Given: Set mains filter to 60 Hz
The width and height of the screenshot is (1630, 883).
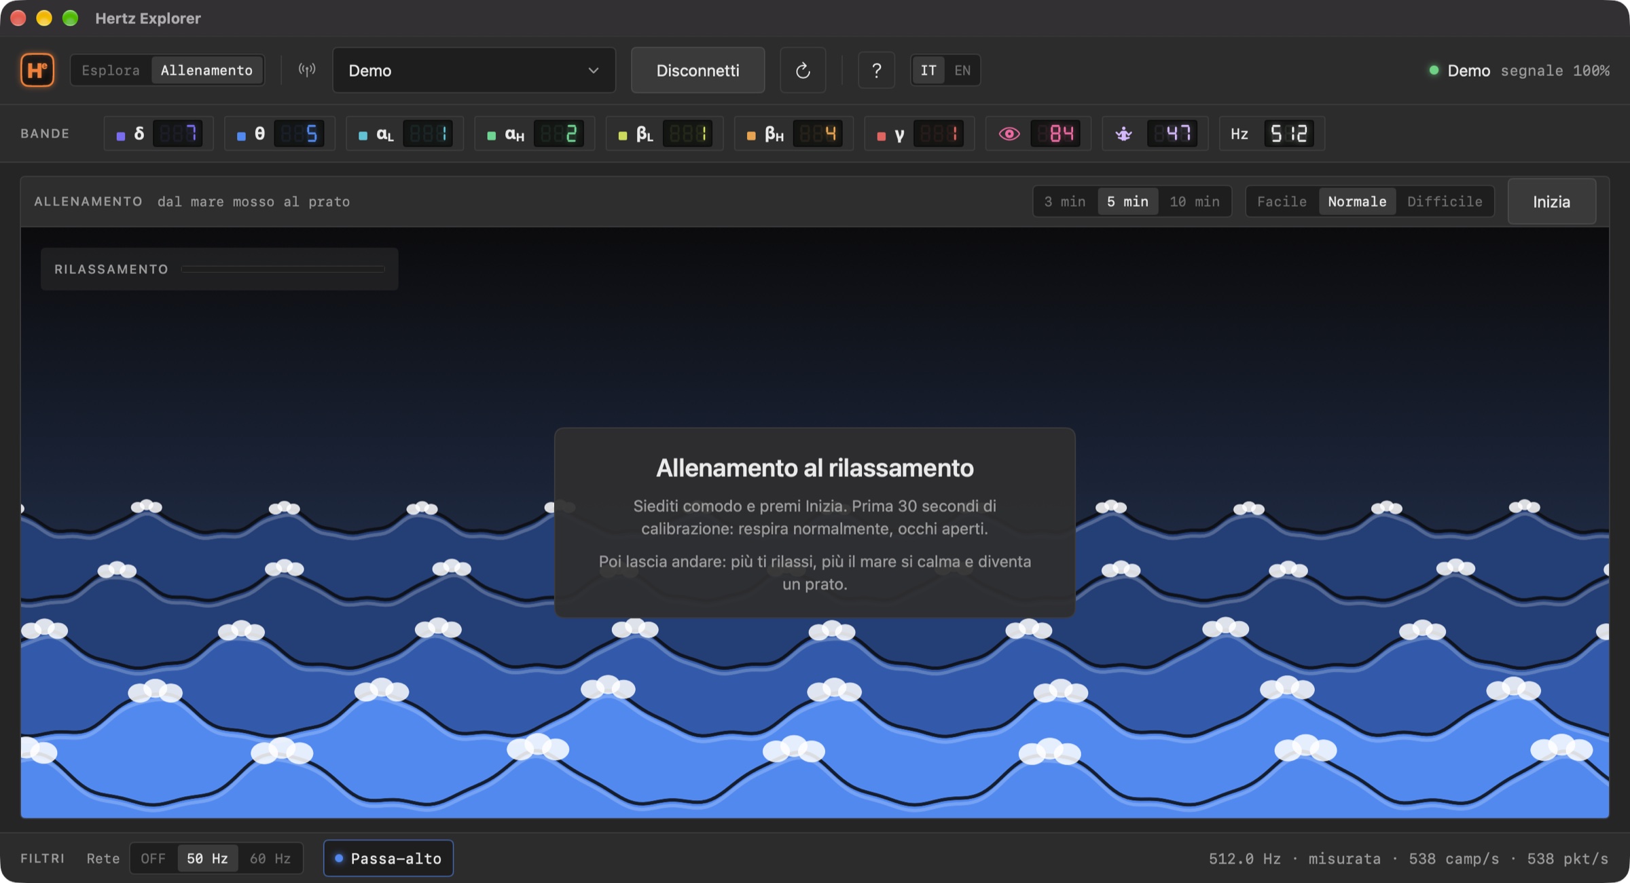Looking at the screenshot, I should point(270,859).
